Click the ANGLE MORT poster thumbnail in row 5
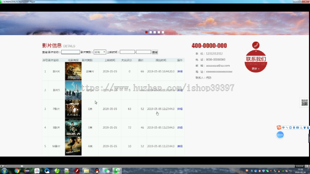 73,146
